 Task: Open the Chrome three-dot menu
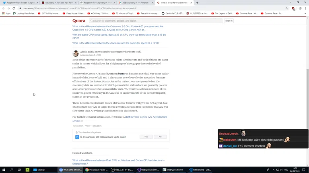point(305,8)
